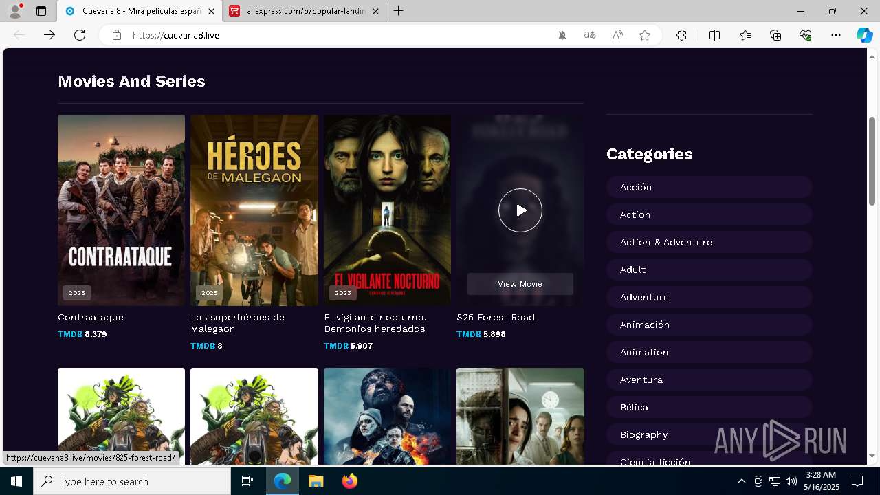Play 825 Forest Road with play button
This screenshot has height=495, width=880.
pyautogui.click(x=520, y=210)
